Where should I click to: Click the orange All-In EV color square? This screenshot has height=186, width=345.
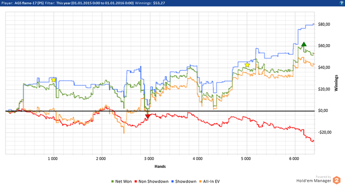200,182
